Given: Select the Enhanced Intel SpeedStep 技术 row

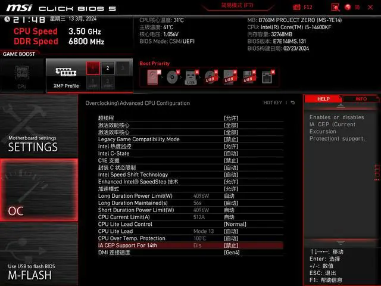Looking at the screenshot, I should pyautogui.click(x=190, y=182).
